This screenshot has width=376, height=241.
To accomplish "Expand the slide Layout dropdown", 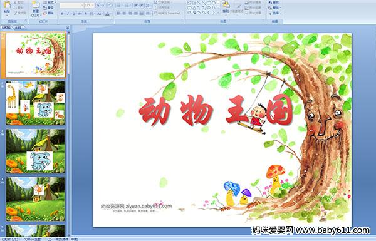I will [50, 3].
